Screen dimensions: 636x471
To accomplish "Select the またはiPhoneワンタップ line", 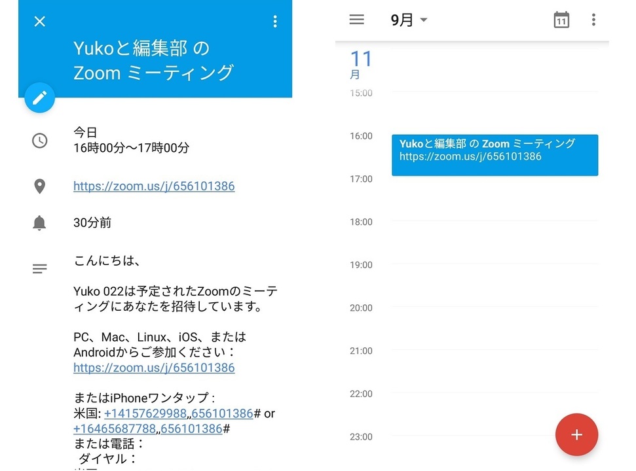I will point(144,398).
